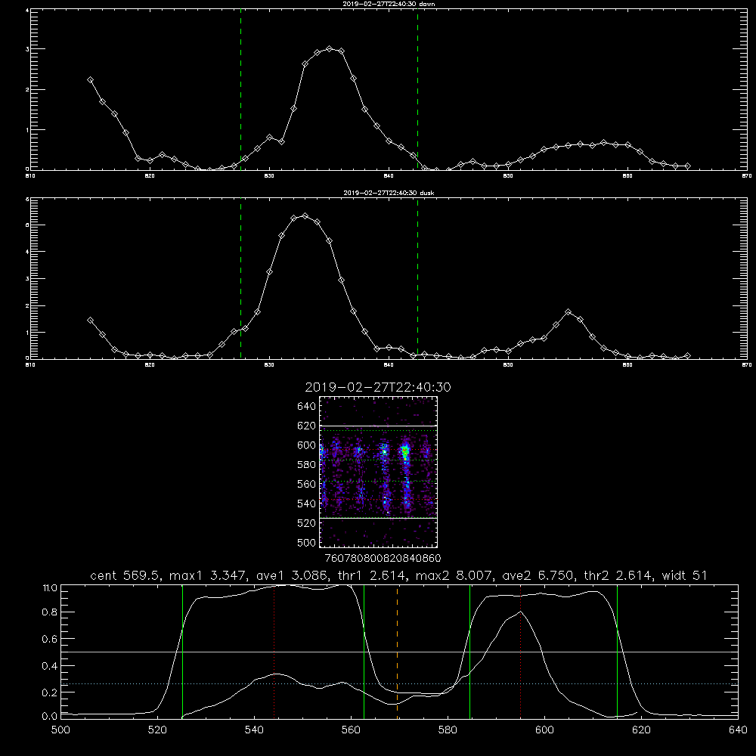
Task: Click the first diamond marker on dusk curve
Action: pos(90,320)
